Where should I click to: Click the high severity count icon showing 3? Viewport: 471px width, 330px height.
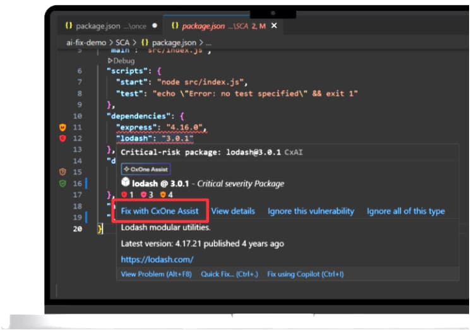143,194
